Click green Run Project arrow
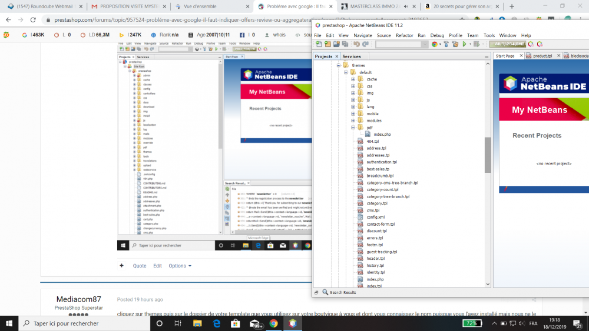 point(464,44)
